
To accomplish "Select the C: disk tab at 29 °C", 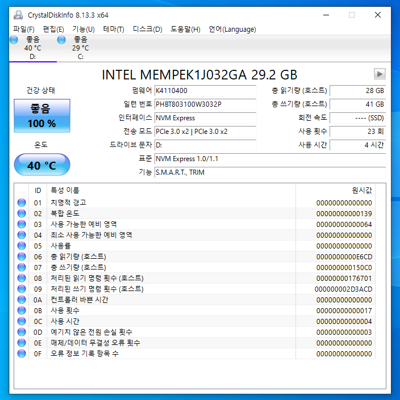I will click(x=81, y=48).
